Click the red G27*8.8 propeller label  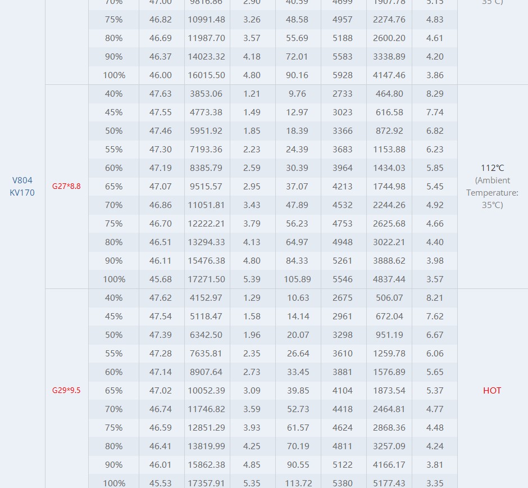click(66, 186)
